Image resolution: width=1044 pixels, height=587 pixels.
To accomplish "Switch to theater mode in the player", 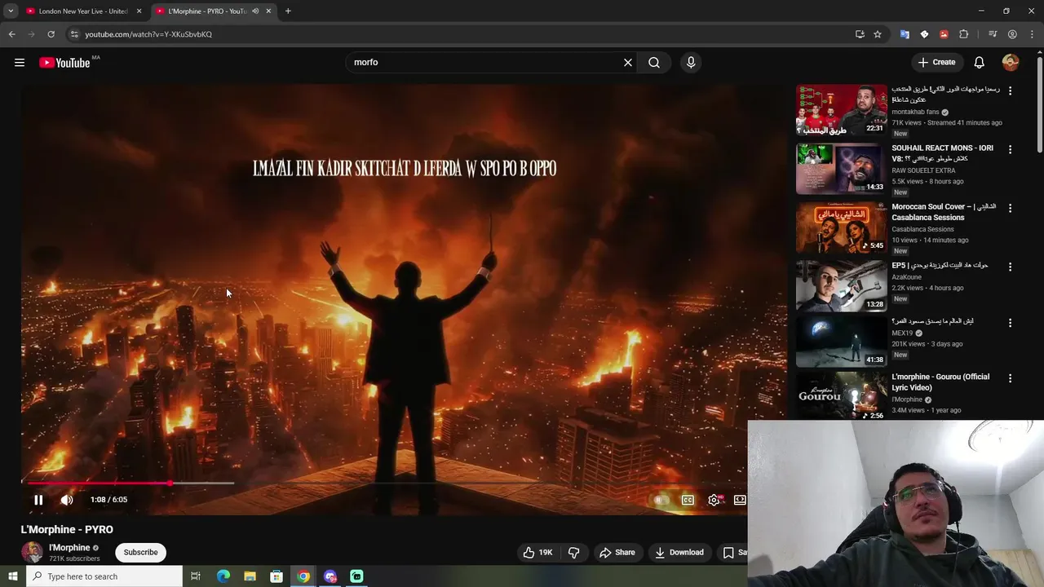I will pos(740,500).
